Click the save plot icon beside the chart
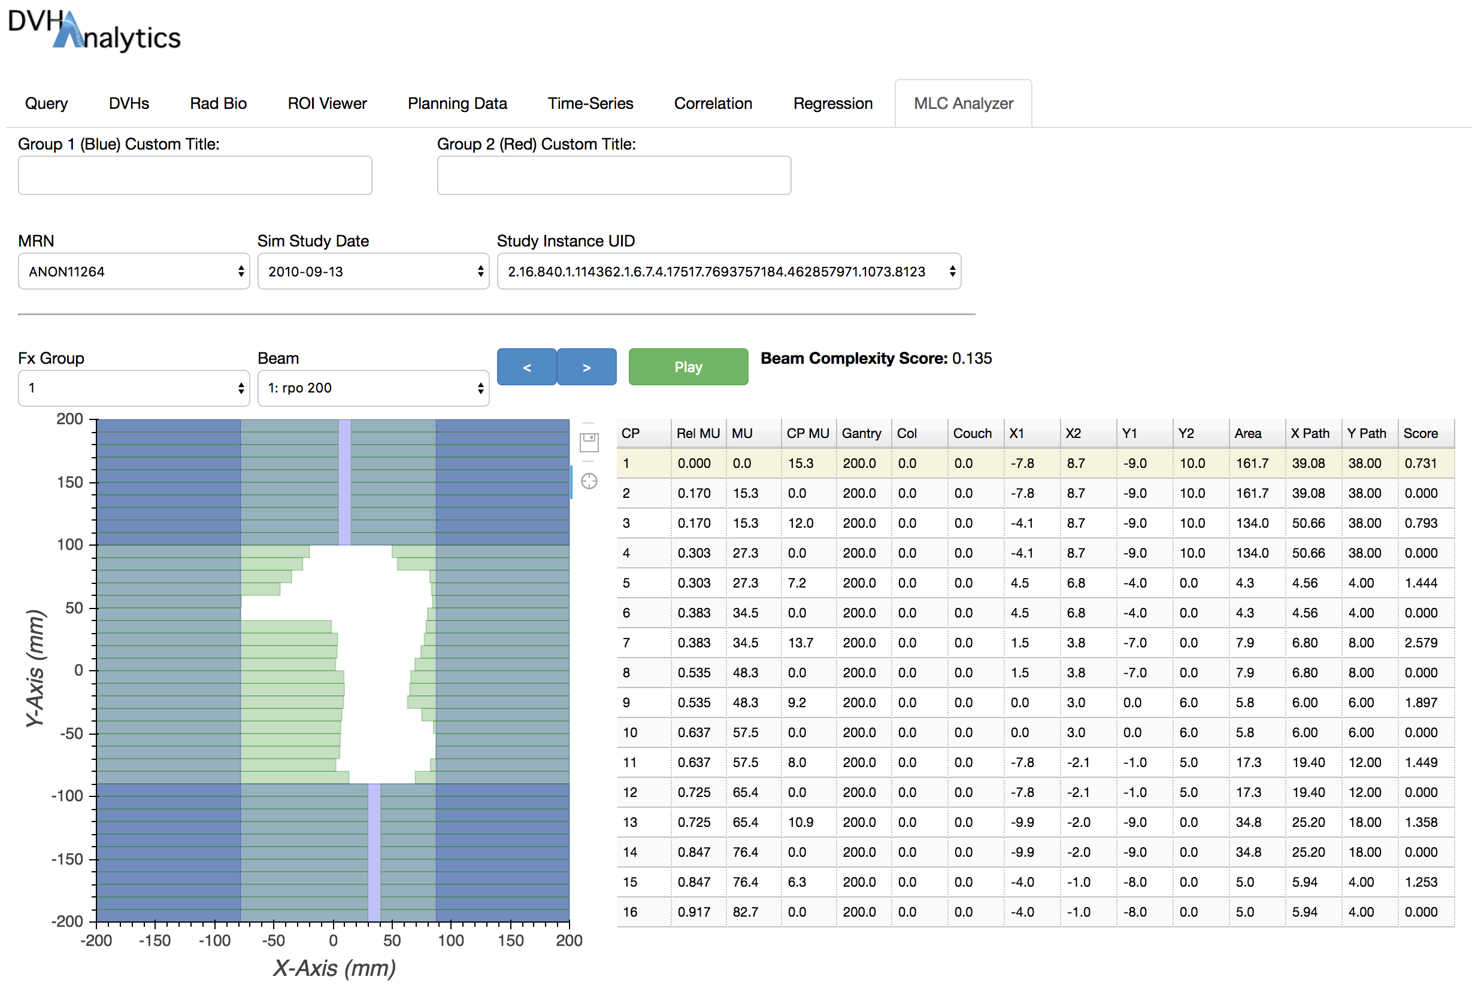The height and width of the screenshot is (1004, 1472). (589, 442)
